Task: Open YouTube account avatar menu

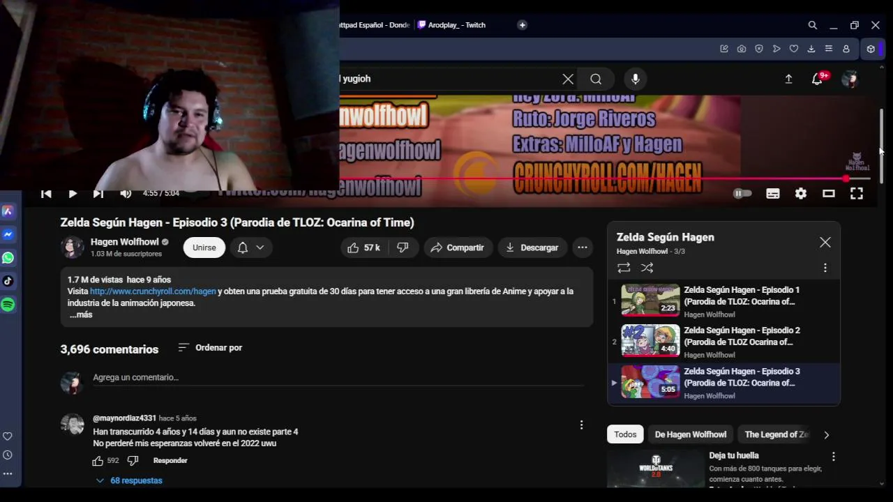Action: (x=849, y=79)
